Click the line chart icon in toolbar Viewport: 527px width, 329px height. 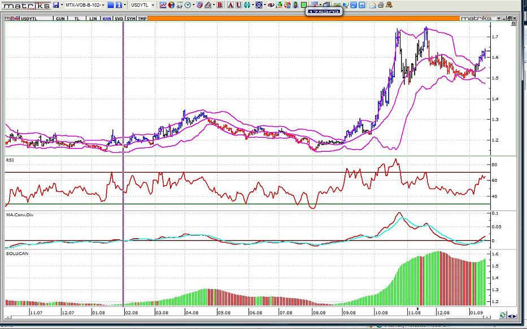(x=163, y=5)
